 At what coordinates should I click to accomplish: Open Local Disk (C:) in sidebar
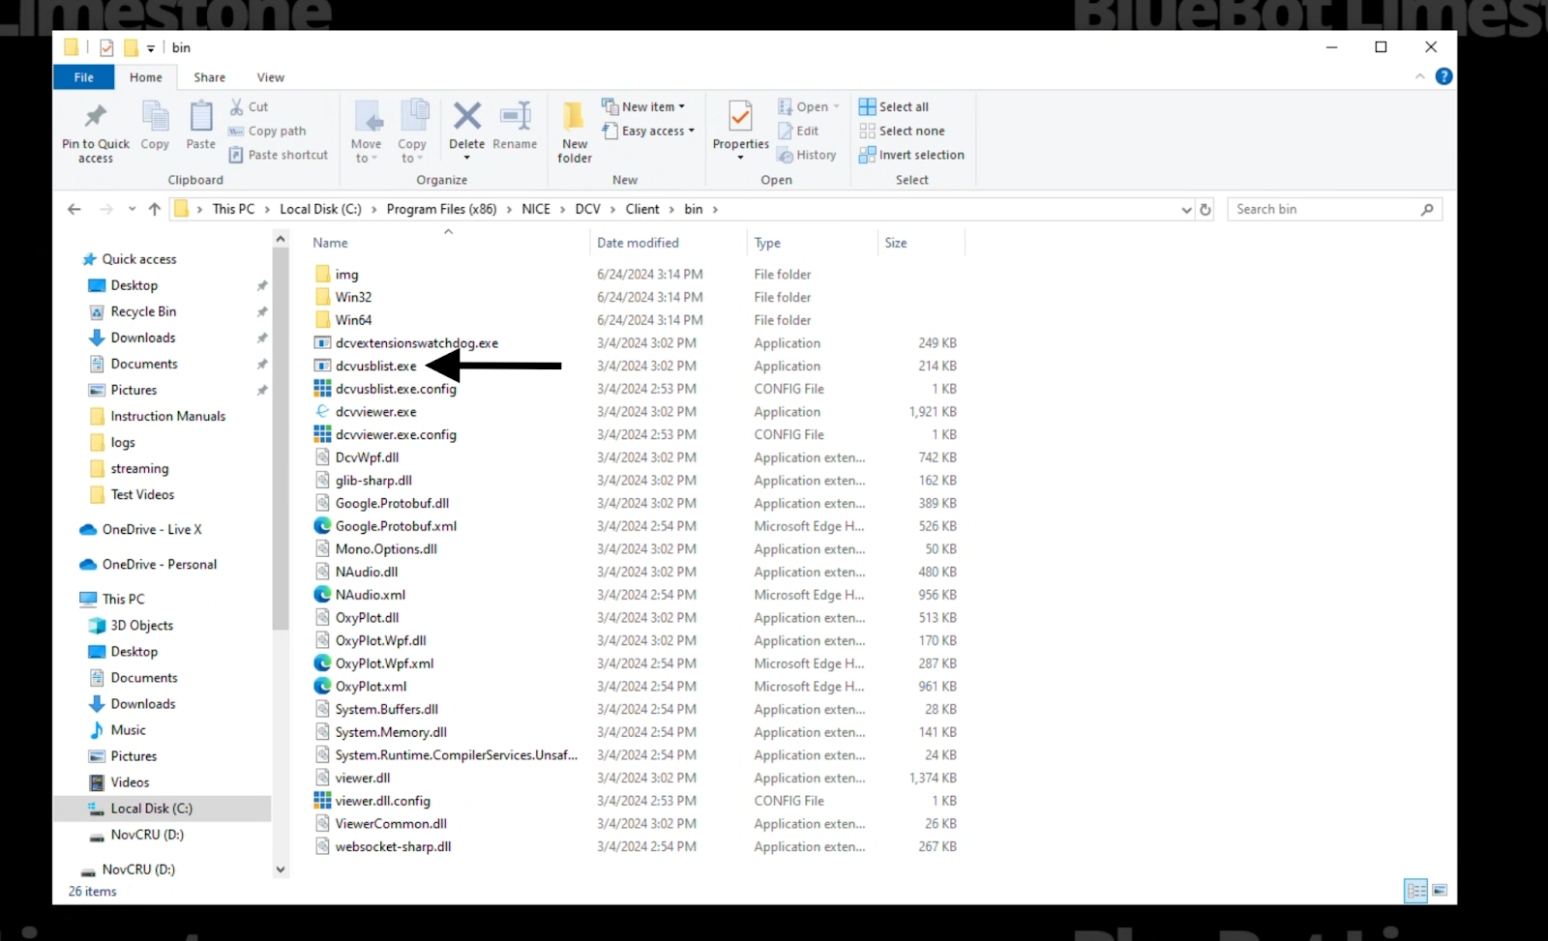point(151,809)
